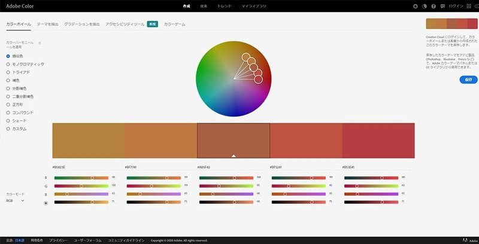Click the R slider of fourth color
This screenshot has height=244, width=479.
pos(299,178)
